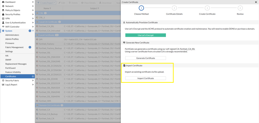Click the WiFi Controller signal icon
The height and width of the screenshot is (123, 259).
[x=3, y=27]
